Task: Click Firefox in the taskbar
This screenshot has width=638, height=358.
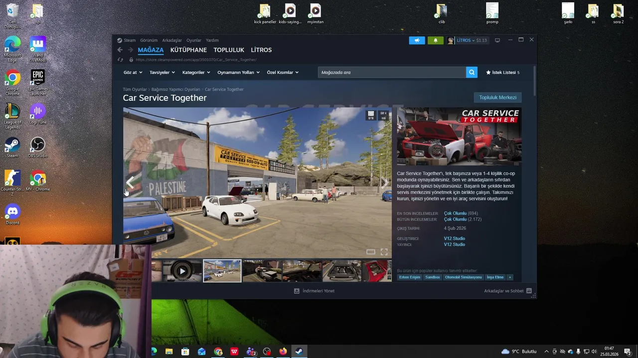Action: pyautogui.click(x=283, y=352)
